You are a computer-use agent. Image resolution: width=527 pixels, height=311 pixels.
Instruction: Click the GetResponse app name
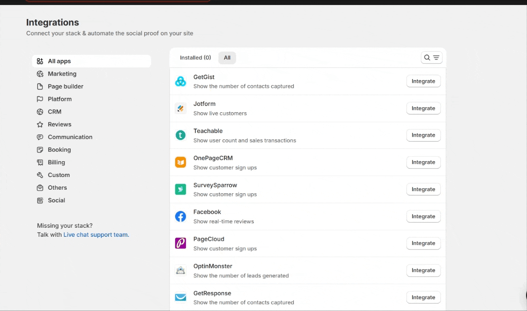pyautogui.click(x=212, y=293)
